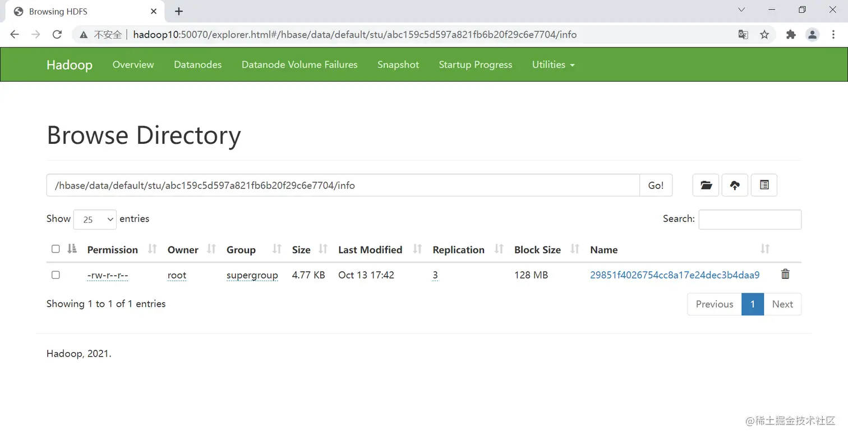This screenshot has width=848, height=439.
Task: Open the extensions puzzle icon
Action: pyautogui.click(x=791, y=35)
